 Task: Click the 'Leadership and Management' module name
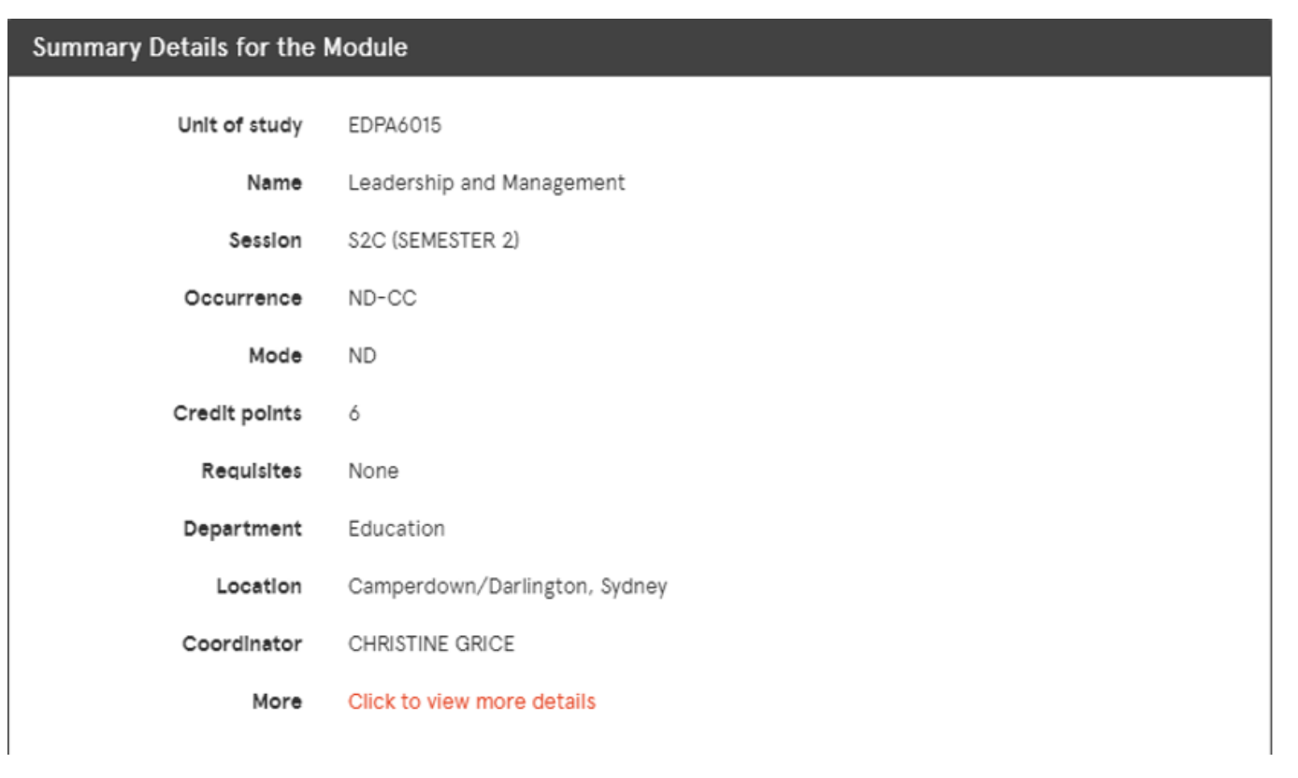(x=486, y=183)
